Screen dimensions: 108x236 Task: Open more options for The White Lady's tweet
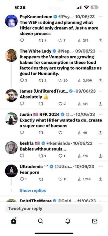tap(101, 51)
